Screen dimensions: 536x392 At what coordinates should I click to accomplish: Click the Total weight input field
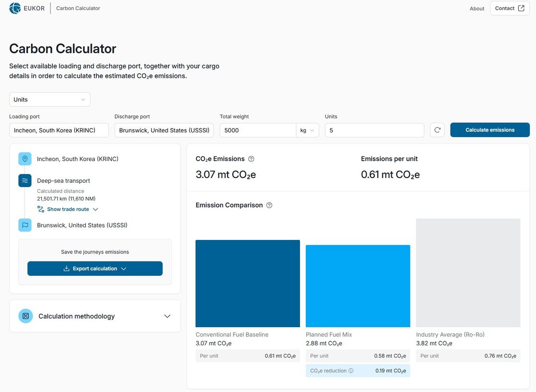point(259,130)
